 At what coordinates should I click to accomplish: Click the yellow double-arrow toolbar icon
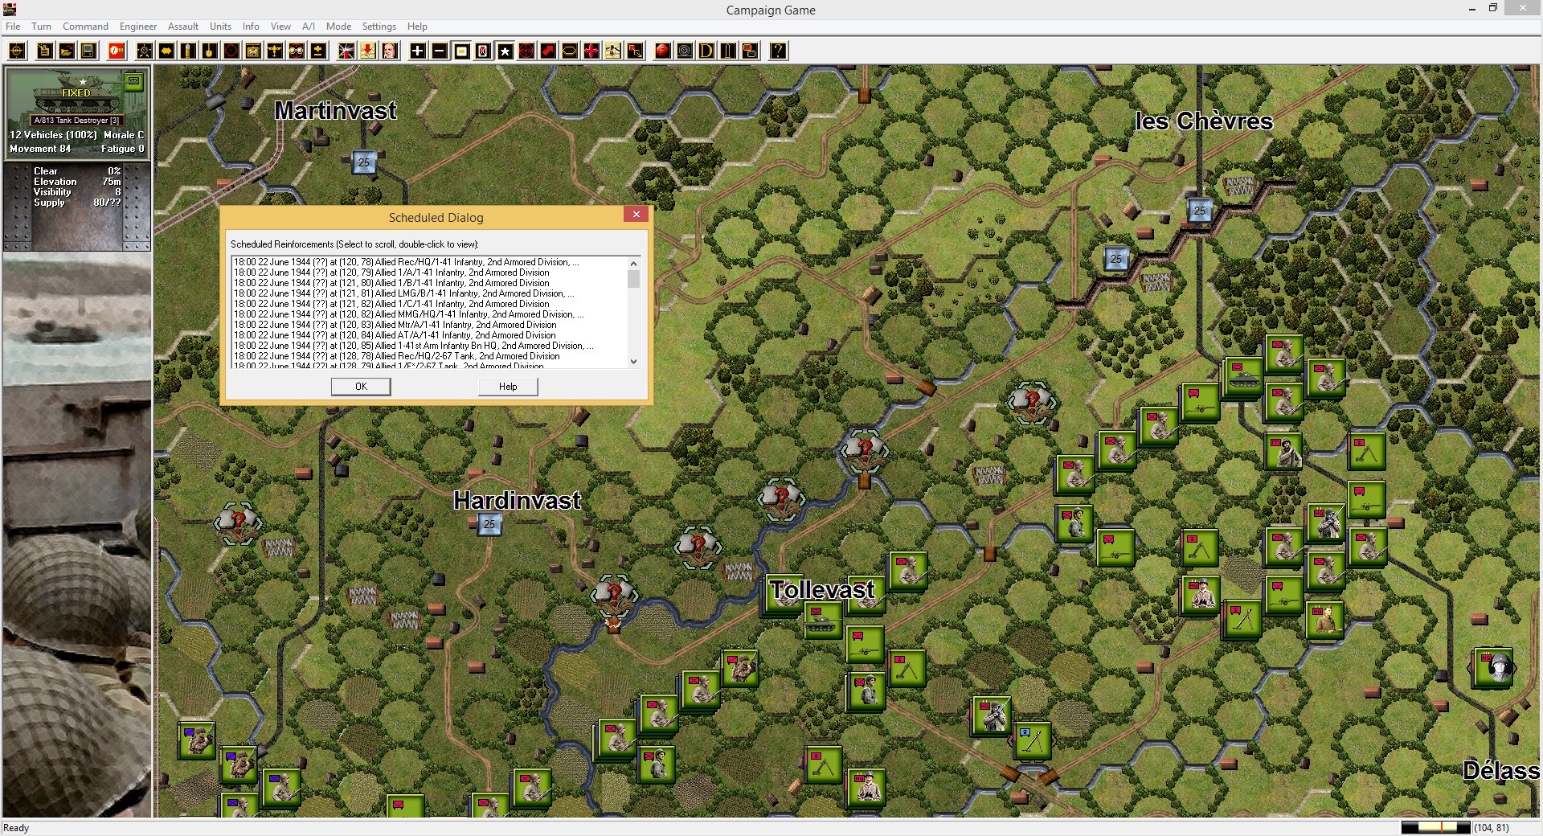pyautogui.click(x=166, y=51)
